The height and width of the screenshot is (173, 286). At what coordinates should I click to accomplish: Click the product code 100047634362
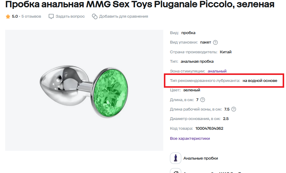pos(209,128)
